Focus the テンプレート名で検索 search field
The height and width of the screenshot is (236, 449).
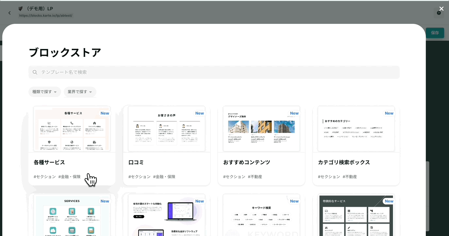(x=214, y=72)
